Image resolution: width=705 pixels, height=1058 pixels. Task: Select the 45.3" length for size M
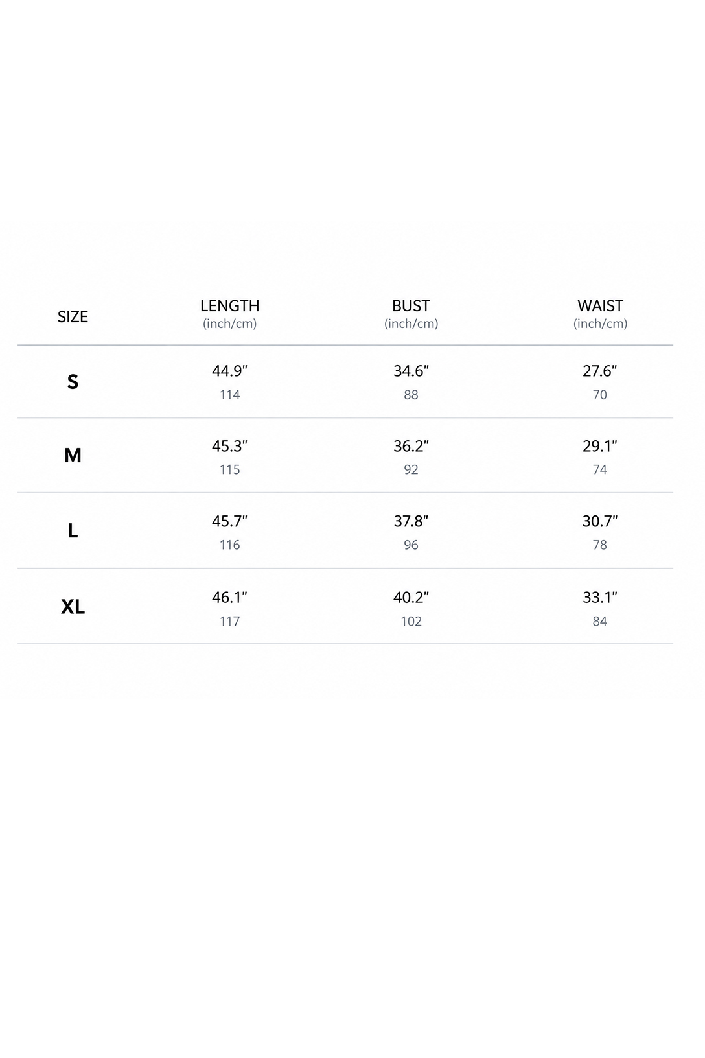tap(230, 446)
